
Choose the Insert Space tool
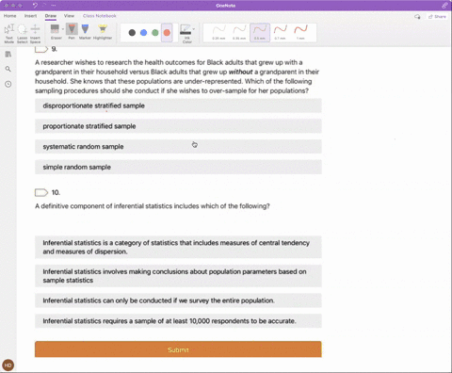35,33
